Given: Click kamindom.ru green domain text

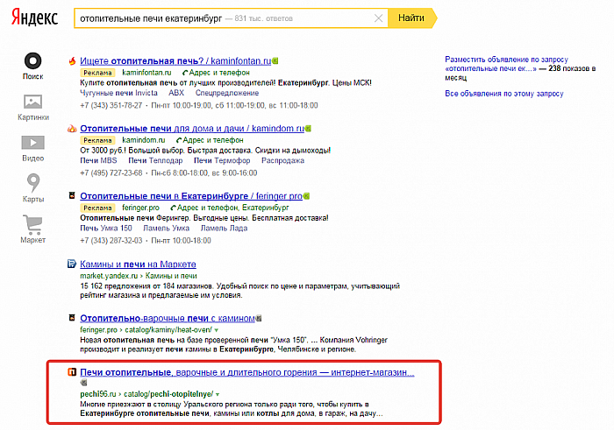Looking at the screenshot, I should (x=144, y=140).
